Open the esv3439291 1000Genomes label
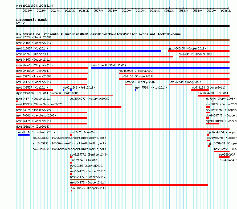This screenshot has height=209, width=237. click(69, 143)
